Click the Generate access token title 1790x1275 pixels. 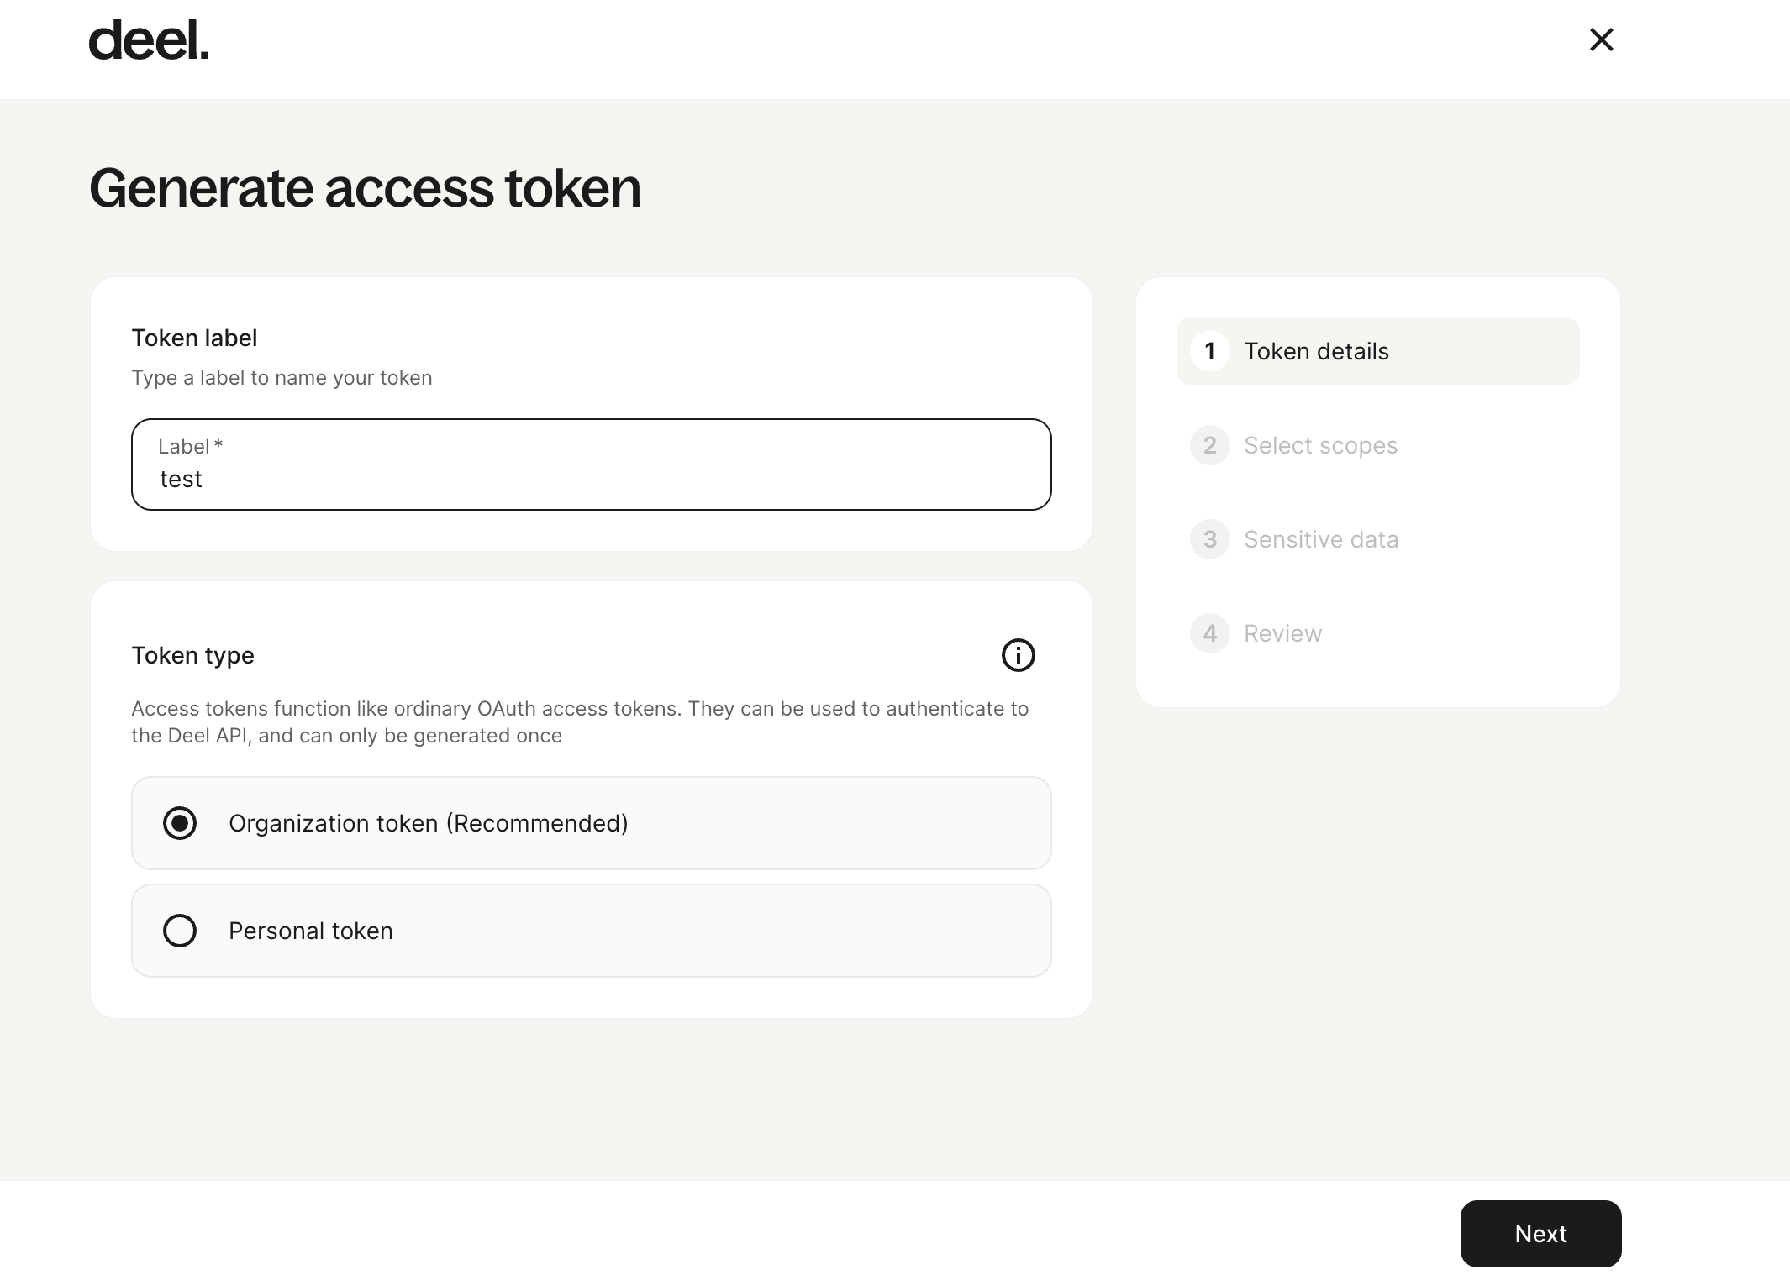(365, 188)
